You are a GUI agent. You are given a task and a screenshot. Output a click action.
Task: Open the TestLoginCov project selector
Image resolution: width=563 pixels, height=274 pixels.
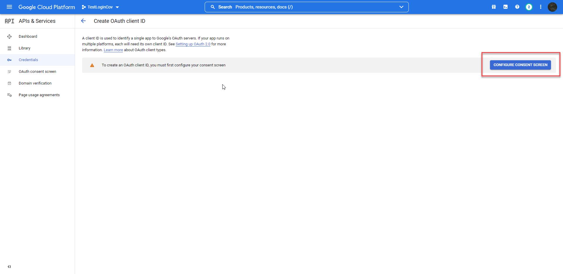tap(100, 7)
